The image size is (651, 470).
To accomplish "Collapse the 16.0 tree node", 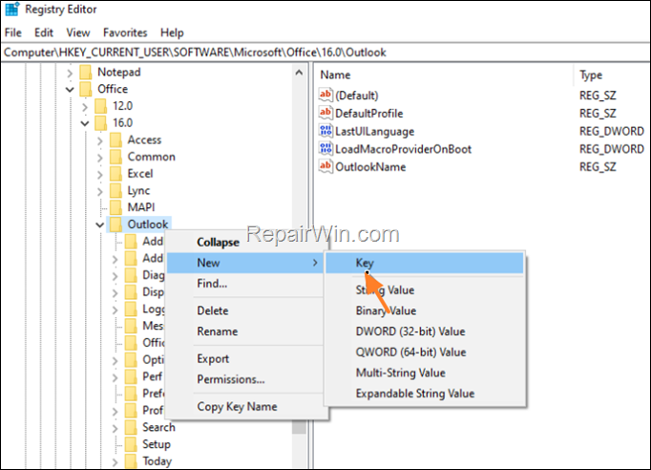I will (85, 123).
